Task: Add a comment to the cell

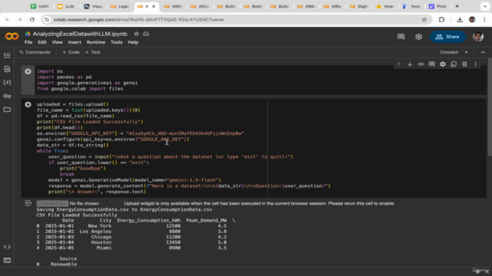Action: coord(432,64)
